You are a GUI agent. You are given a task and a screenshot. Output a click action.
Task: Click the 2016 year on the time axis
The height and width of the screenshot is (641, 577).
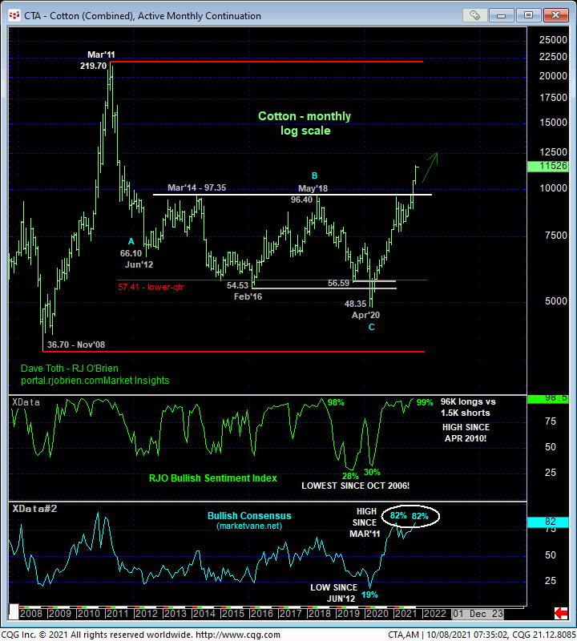coord(261,614)
